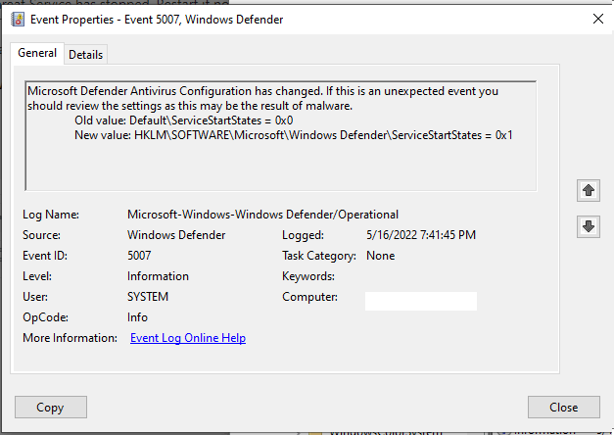Viewport: 614px width, 435px height.
Task: Select the Event ID value 5007
Action: [x=139, y=256]
